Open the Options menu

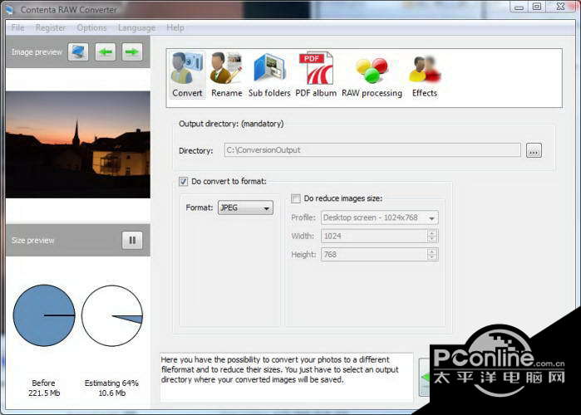click(91, 27)
